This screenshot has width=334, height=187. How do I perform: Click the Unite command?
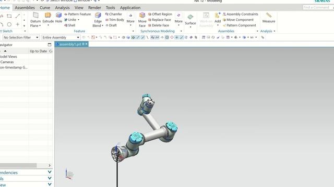[70, 20]
